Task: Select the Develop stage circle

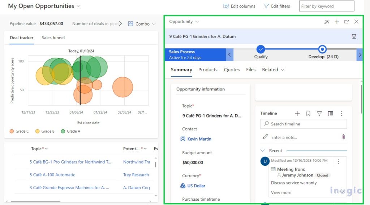Action: (322, 49)
